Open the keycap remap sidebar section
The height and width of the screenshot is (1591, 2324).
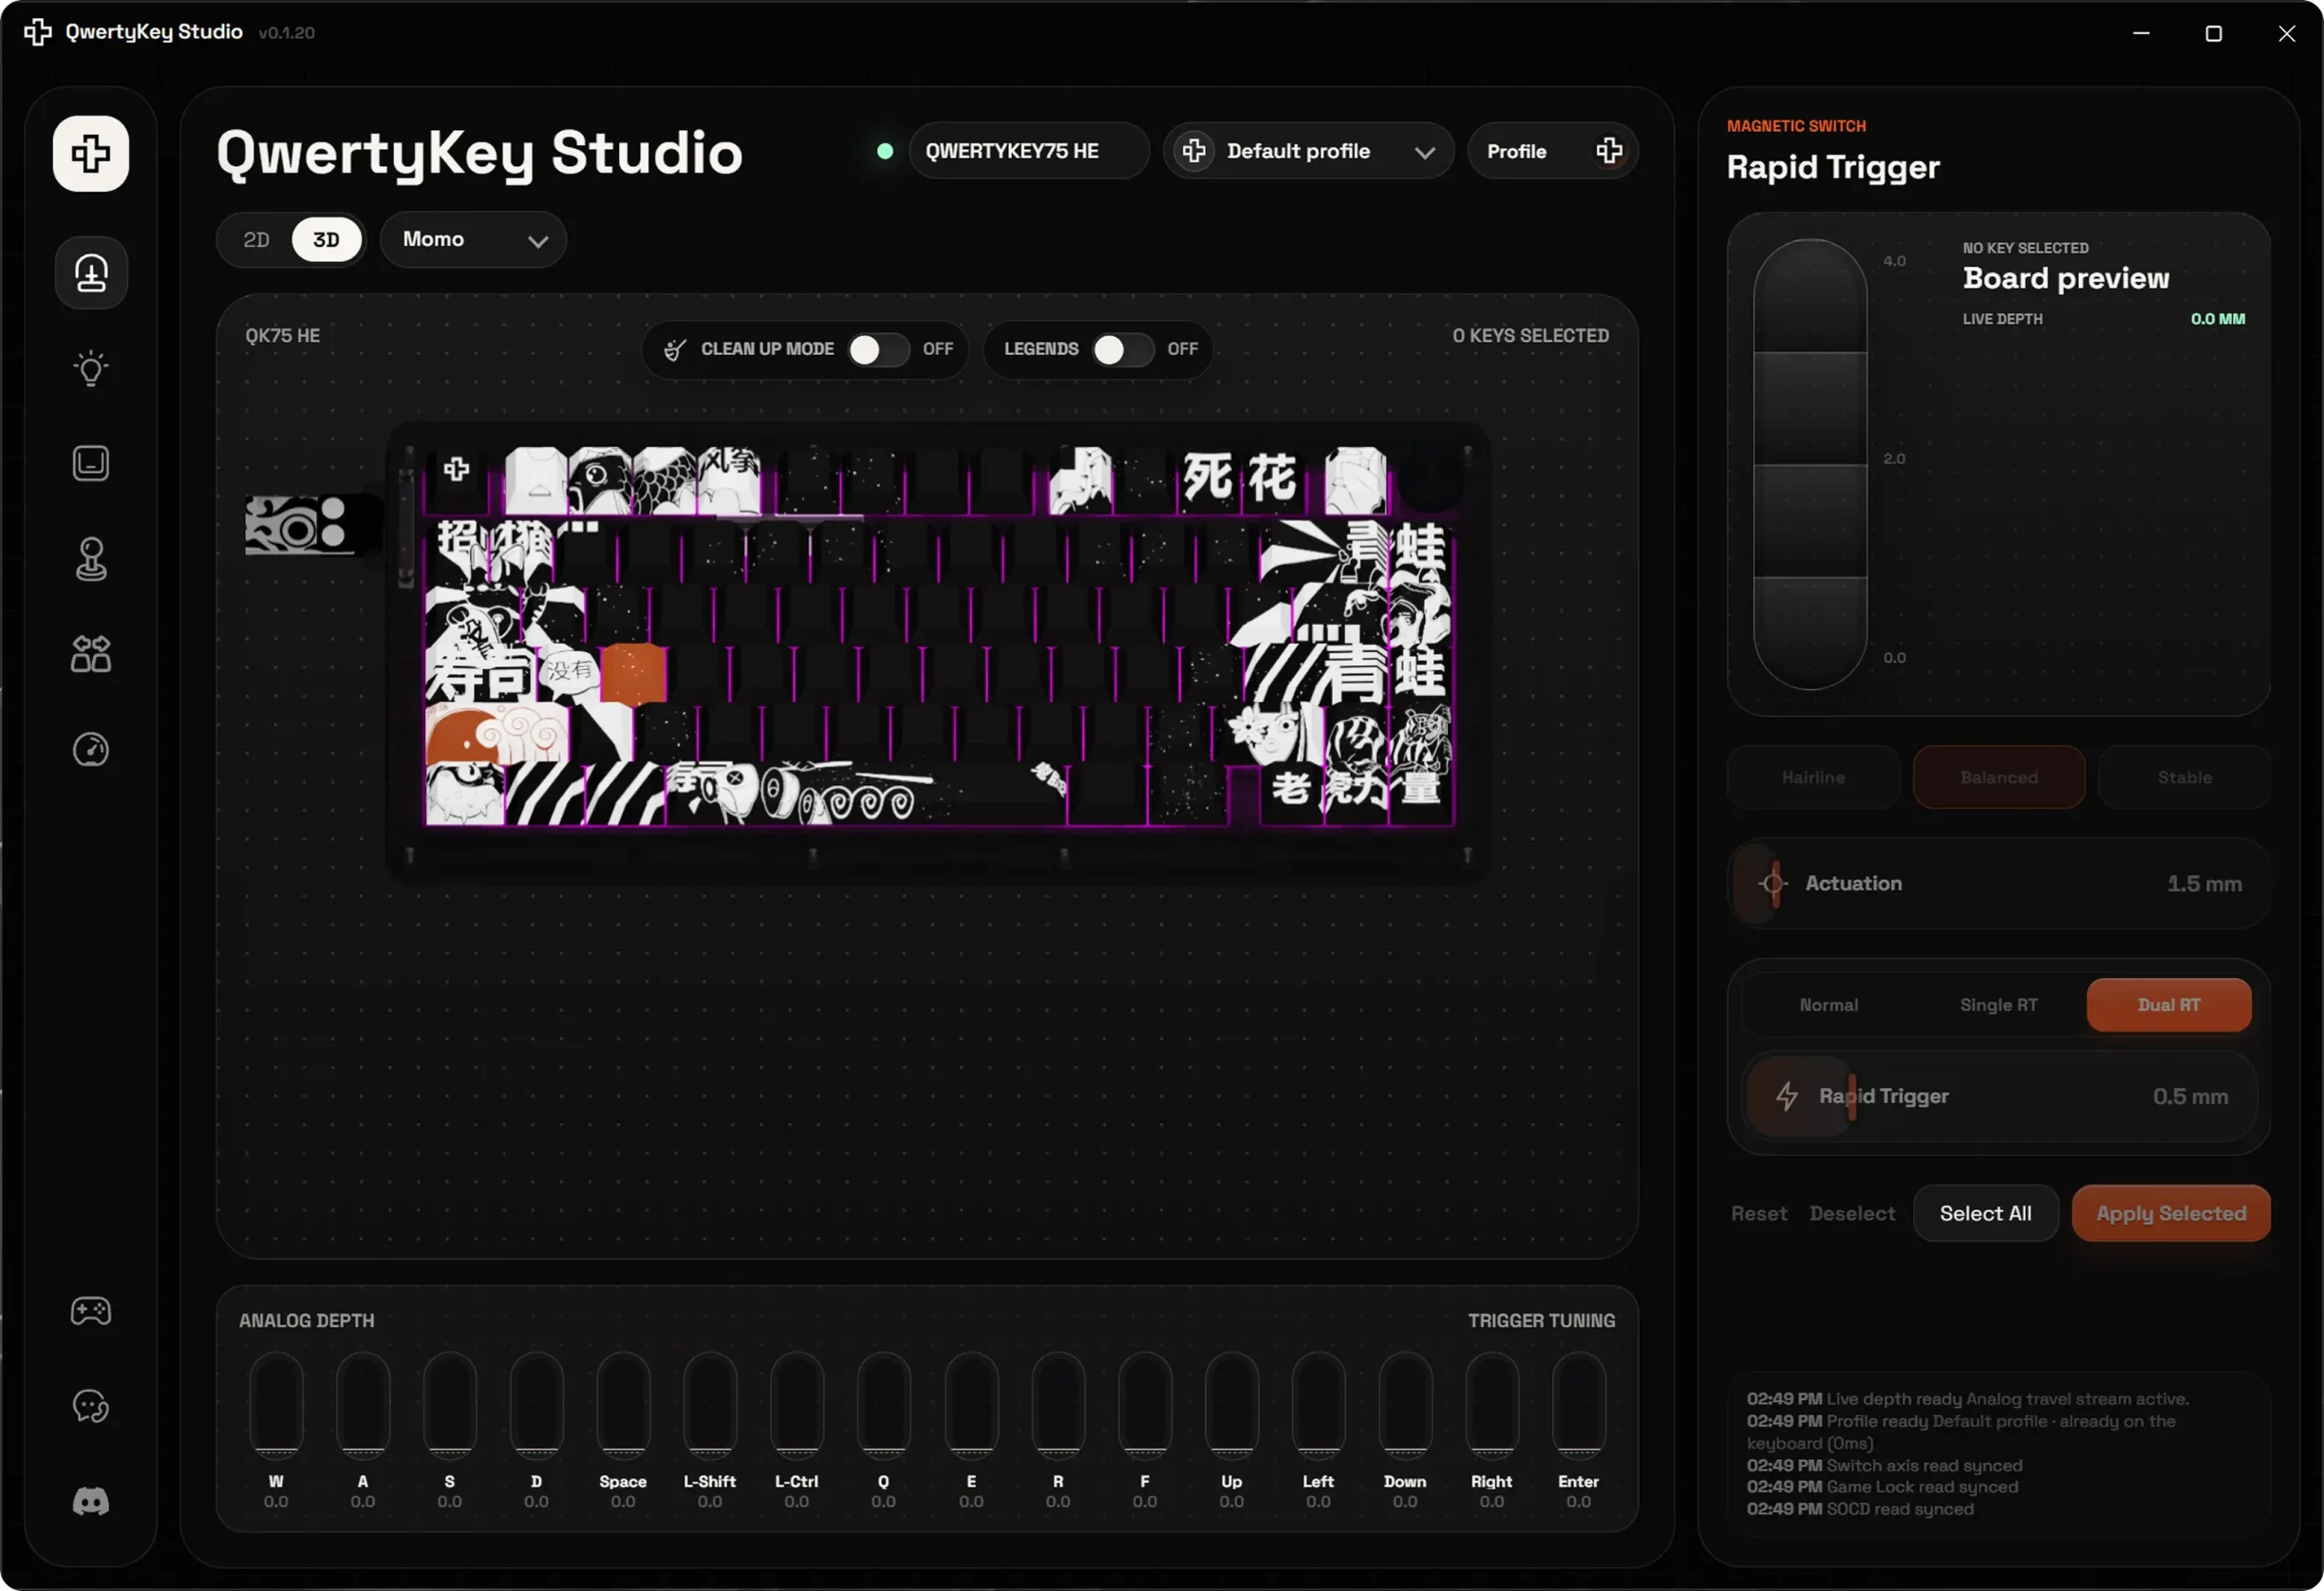(x=91, y=463)
